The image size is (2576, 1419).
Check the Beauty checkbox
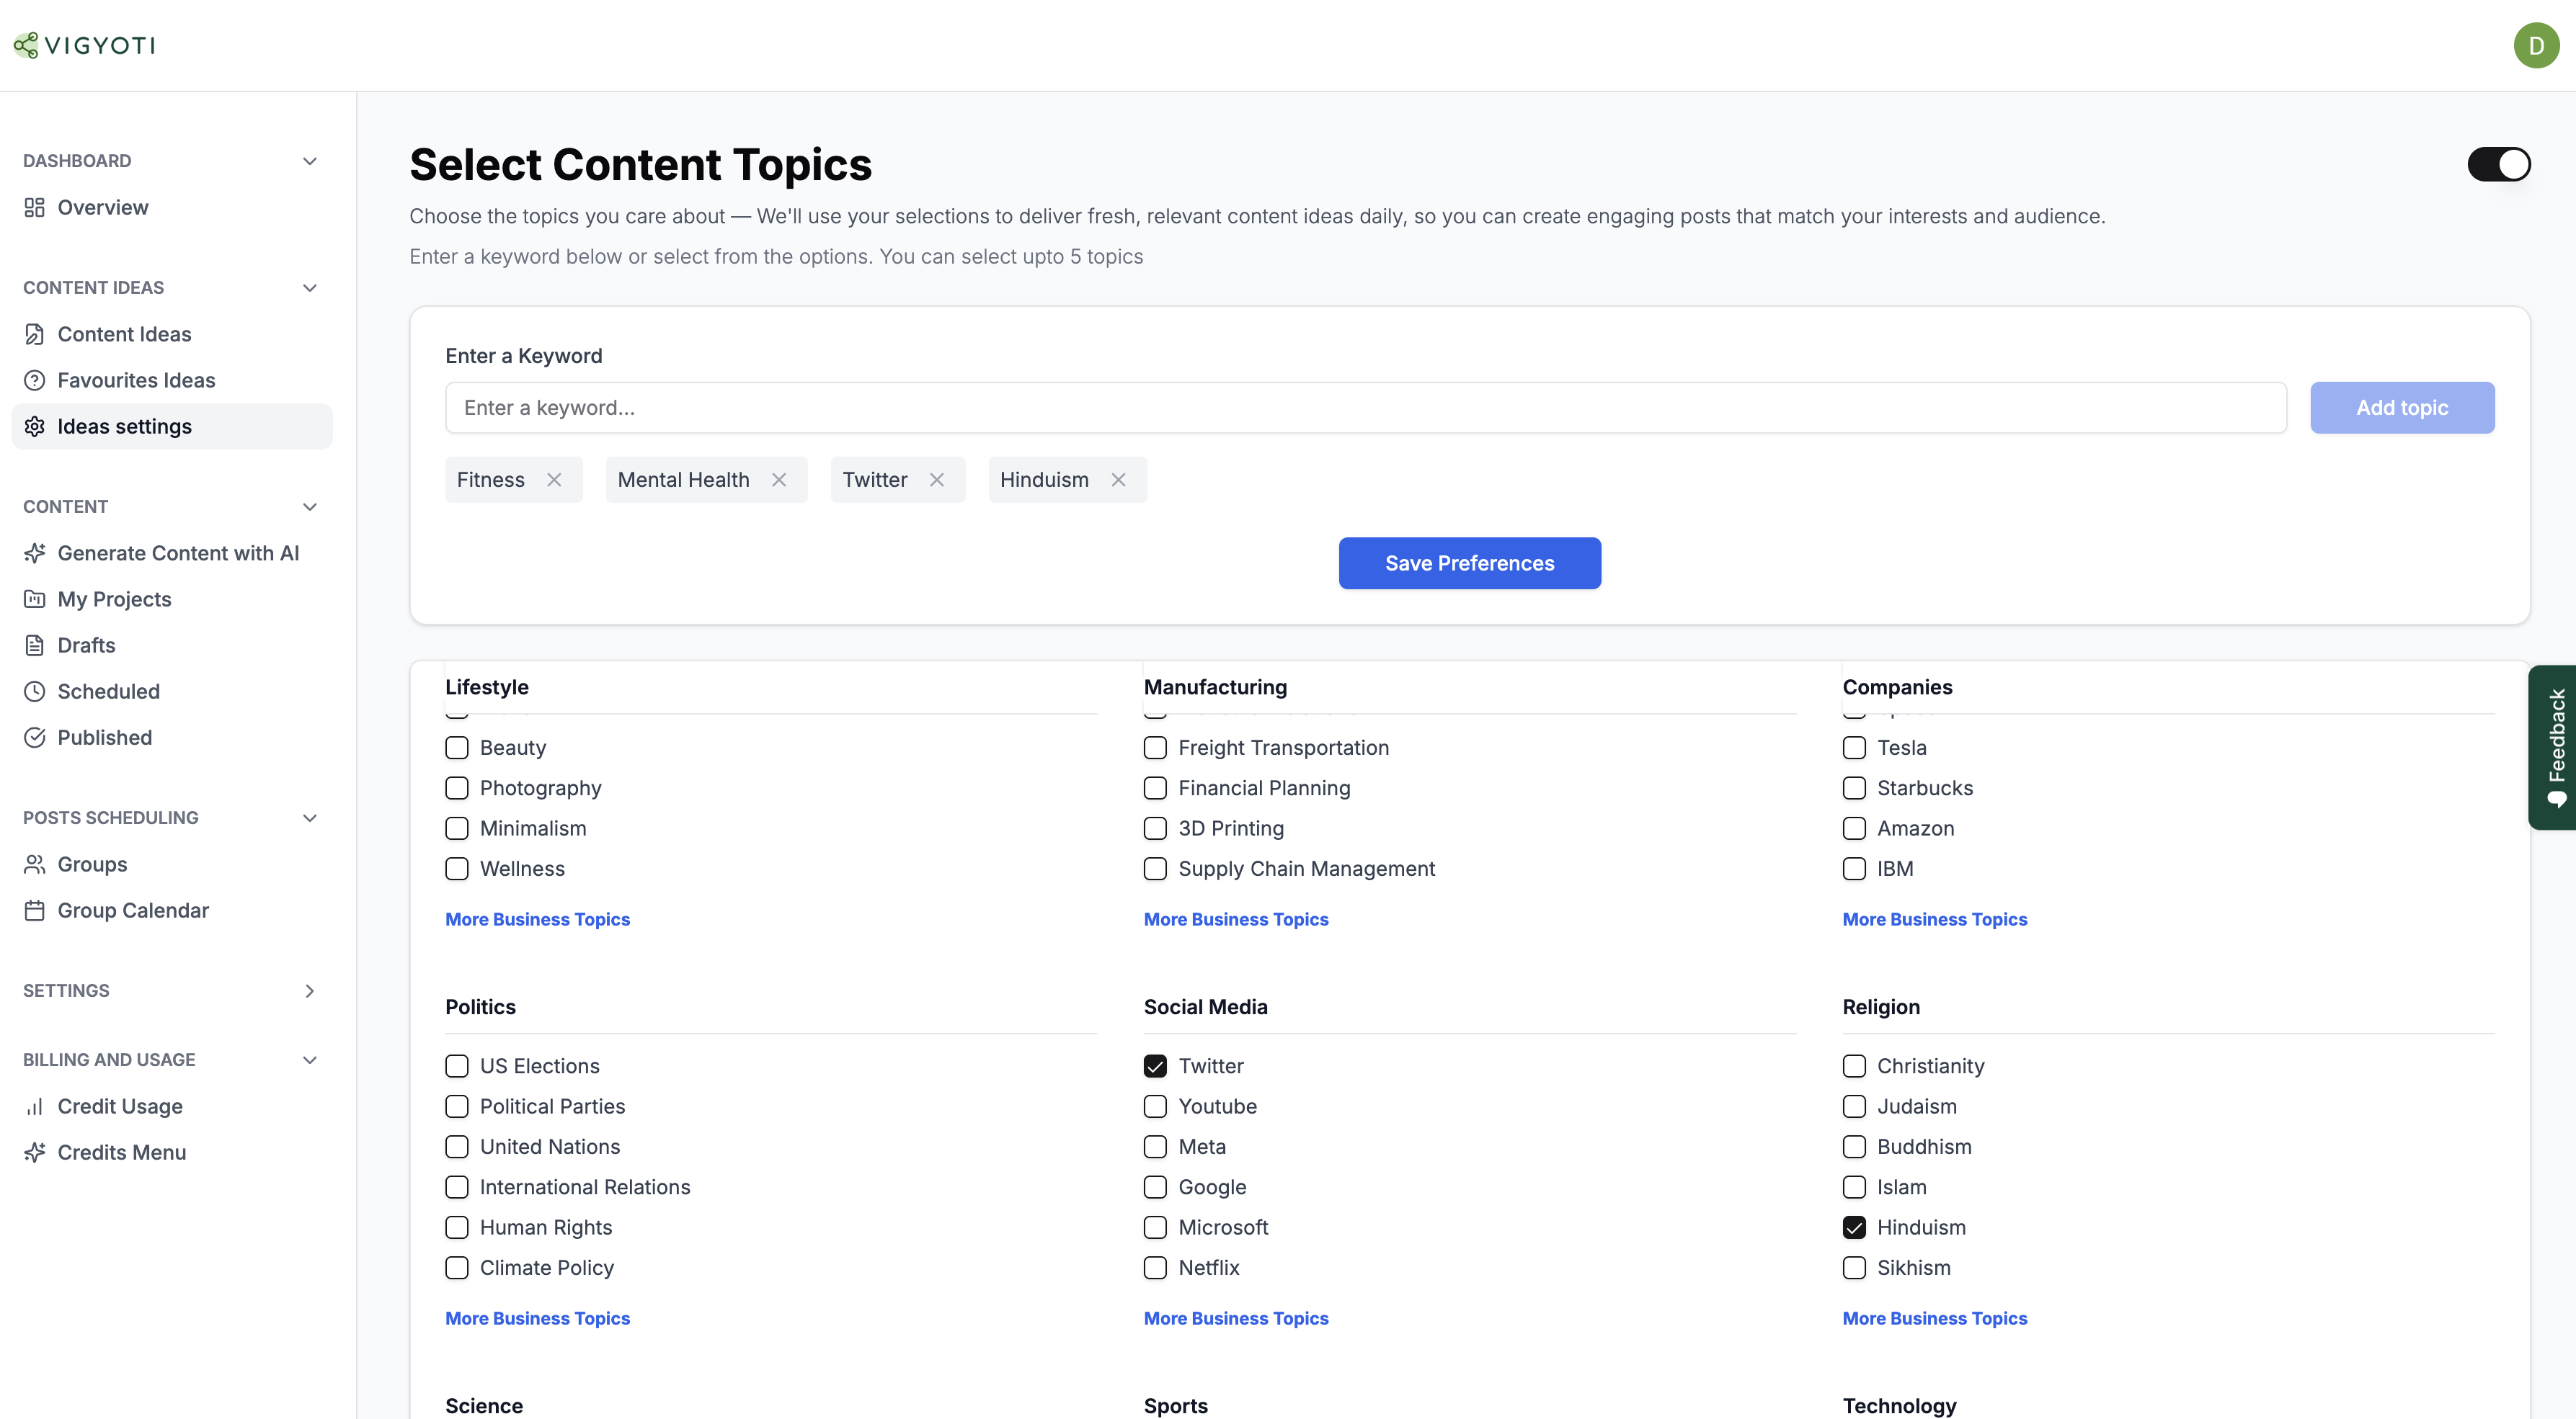pyautogui.click(x=457, y=748)
